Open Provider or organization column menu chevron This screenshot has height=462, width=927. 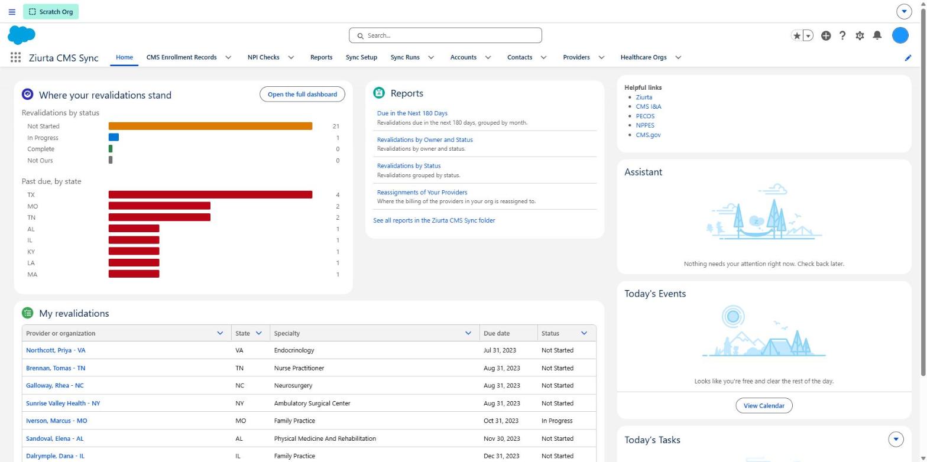coord(220,333)
